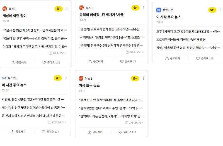Open the three-dot menu on 뉴스엔 card
Image resolution: width=223 pixels, height=146 pixels.
click(x=66, y=78)
